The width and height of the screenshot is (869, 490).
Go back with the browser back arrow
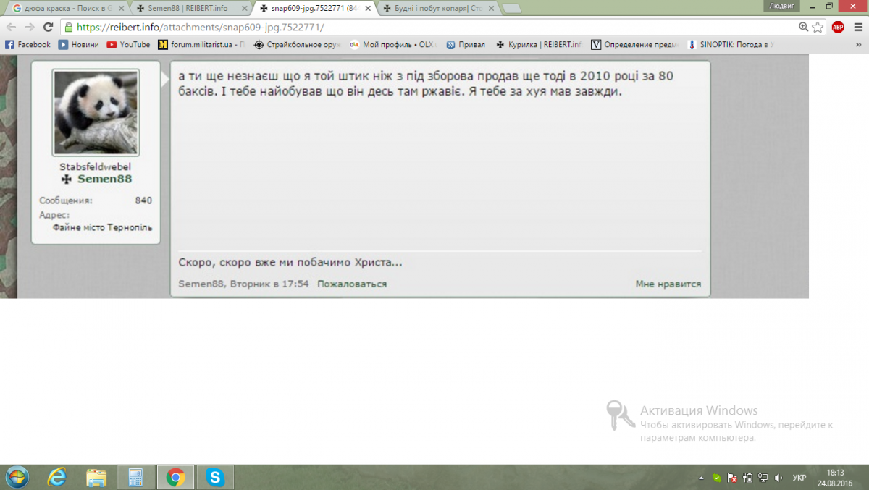(x=12, y=27)
